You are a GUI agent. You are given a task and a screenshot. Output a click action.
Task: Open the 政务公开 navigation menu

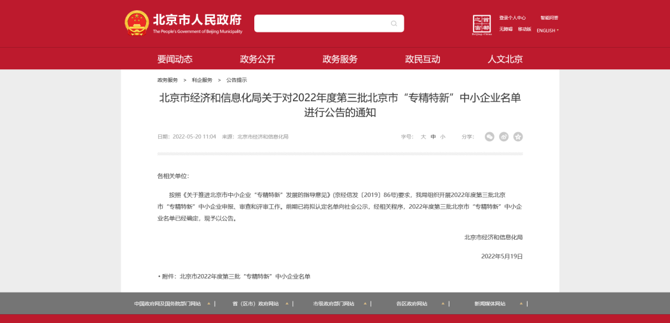(x=257, y=59)
